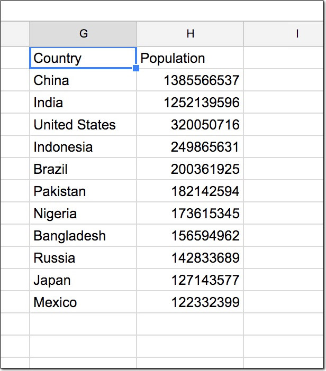Select column G header
The image size is (326, 371).
83,34
